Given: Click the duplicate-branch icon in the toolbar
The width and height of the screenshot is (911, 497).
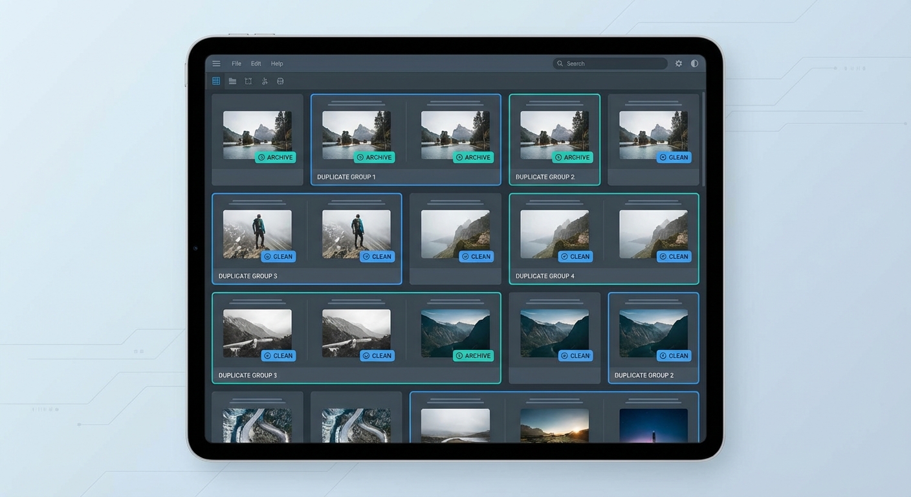Looking at the screenshot, I should click(x=265, y=81).
